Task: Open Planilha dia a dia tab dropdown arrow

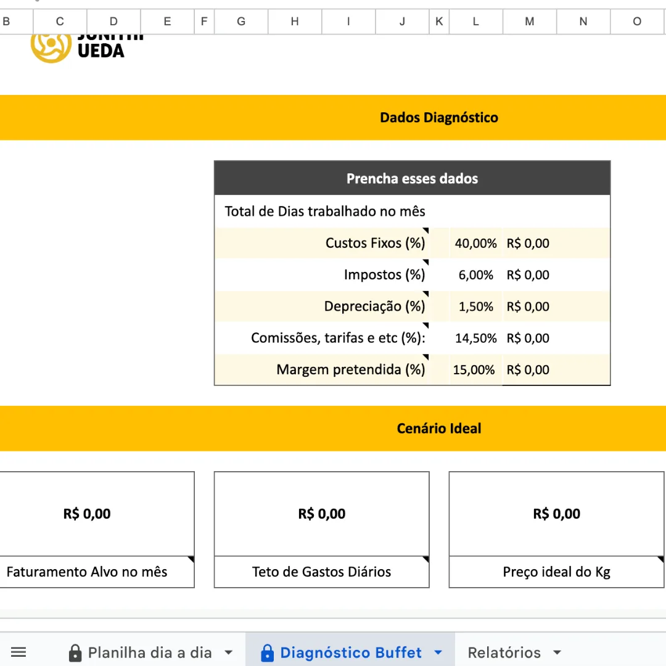Action: [x=229, y=652]
